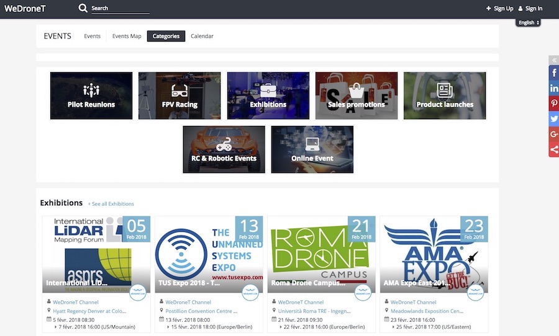
Task: Open the FPV Racing category tile
Action: 180,95
